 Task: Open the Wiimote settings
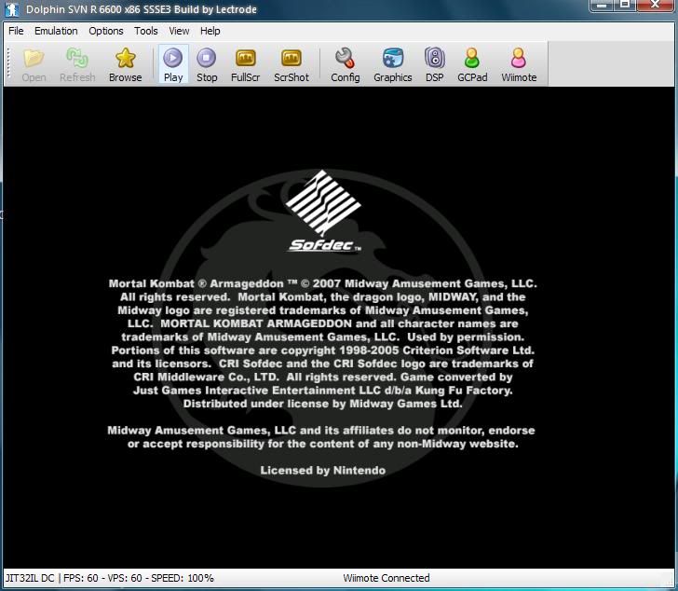(x=519, y=64)
